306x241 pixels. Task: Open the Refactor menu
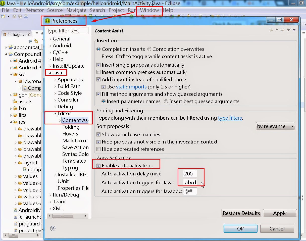pos(34,10)
